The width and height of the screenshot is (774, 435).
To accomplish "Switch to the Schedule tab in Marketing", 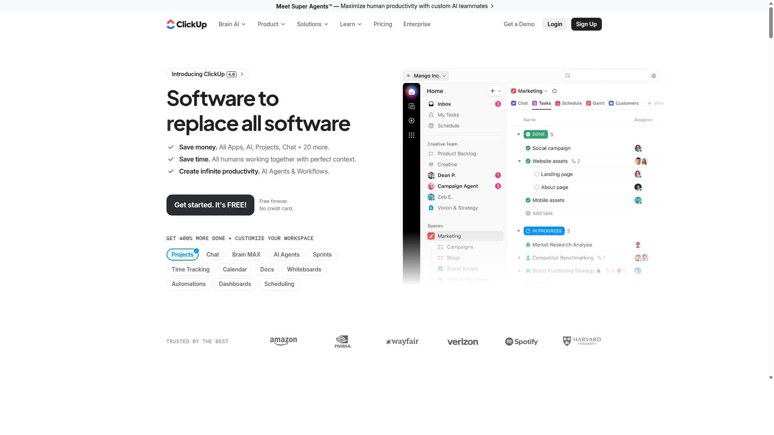I will click(x=568, y=104).
